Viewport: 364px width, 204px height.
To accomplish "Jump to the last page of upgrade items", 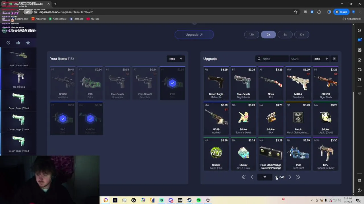I will (298, 177).
